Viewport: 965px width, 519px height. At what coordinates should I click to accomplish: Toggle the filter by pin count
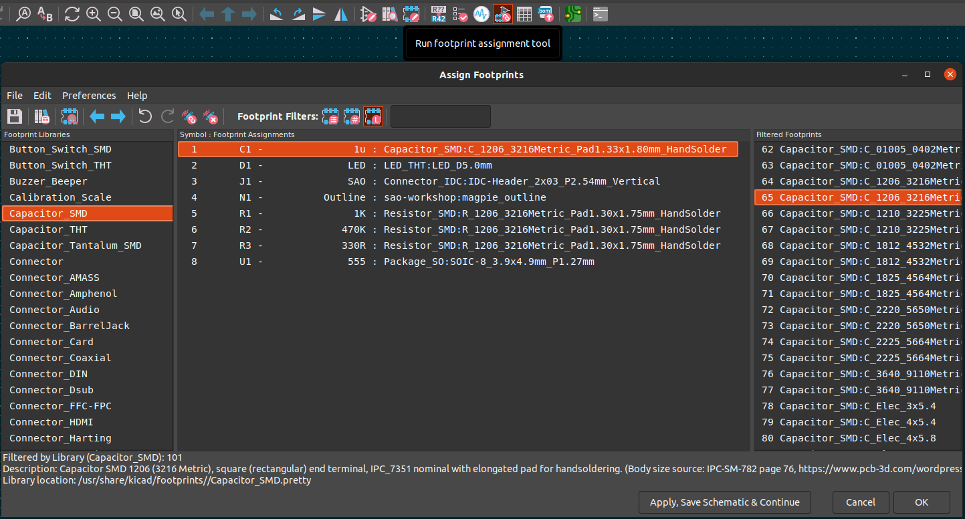pyautogui.click(x=352, y=116)
